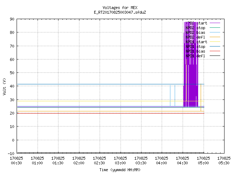Click the x-axis label 170825 03:00
This screenshot has height=173, width=231.
tap(120, 161)
